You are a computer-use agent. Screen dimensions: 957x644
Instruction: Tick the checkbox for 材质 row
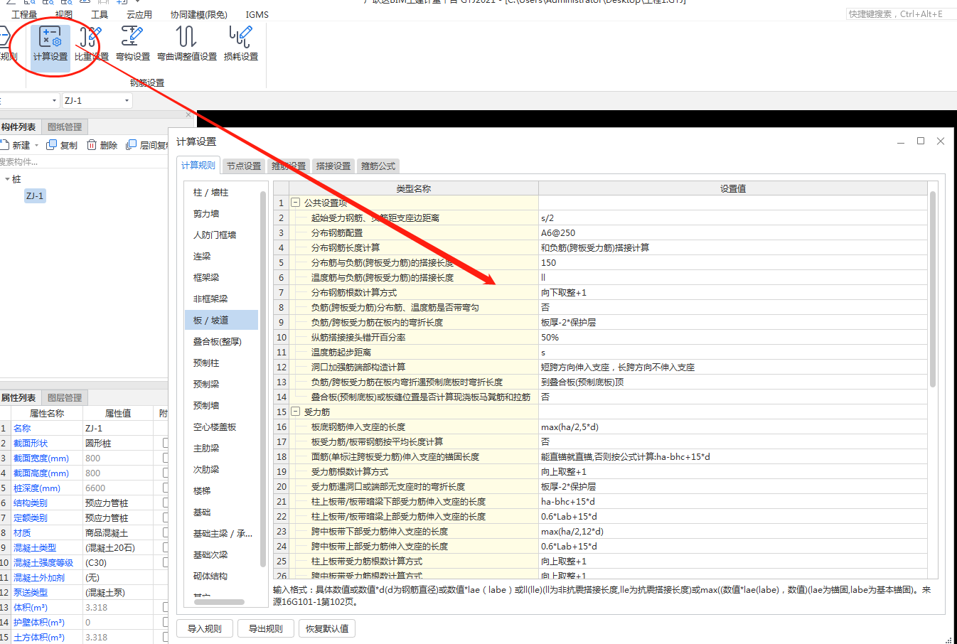[x=165, y=532]
